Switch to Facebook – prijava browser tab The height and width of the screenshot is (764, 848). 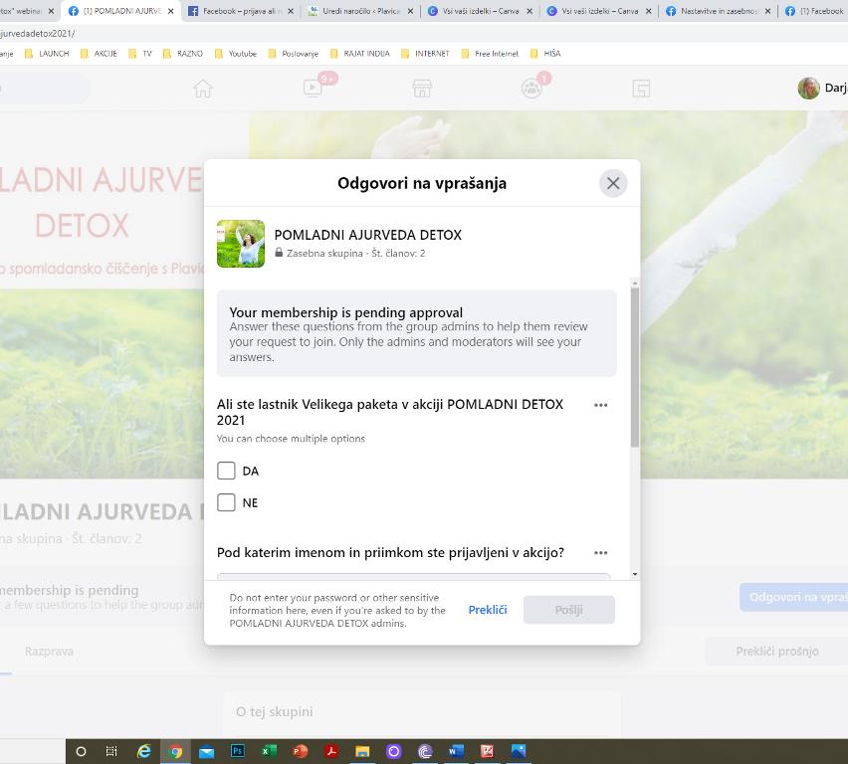pyautogui.click(x=239, y=11)
